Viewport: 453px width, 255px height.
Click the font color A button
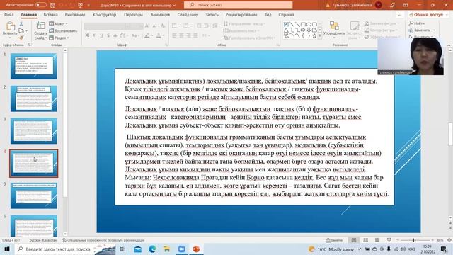(x=159, y=35)
